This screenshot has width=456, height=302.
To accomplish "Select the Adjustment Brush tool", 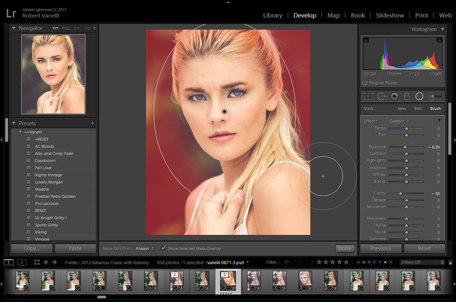I will (435, 96).
